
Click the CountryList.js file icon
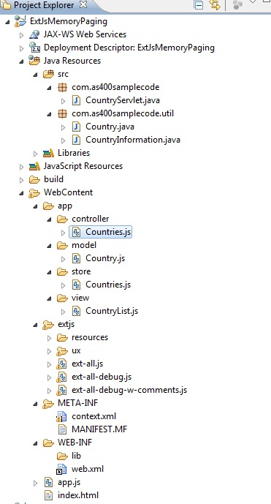pyautogui.click(x=76, y=311)
